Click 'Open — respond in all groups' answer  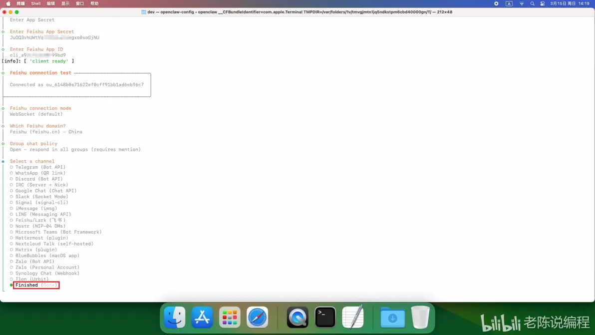click(x=75, y=149)
